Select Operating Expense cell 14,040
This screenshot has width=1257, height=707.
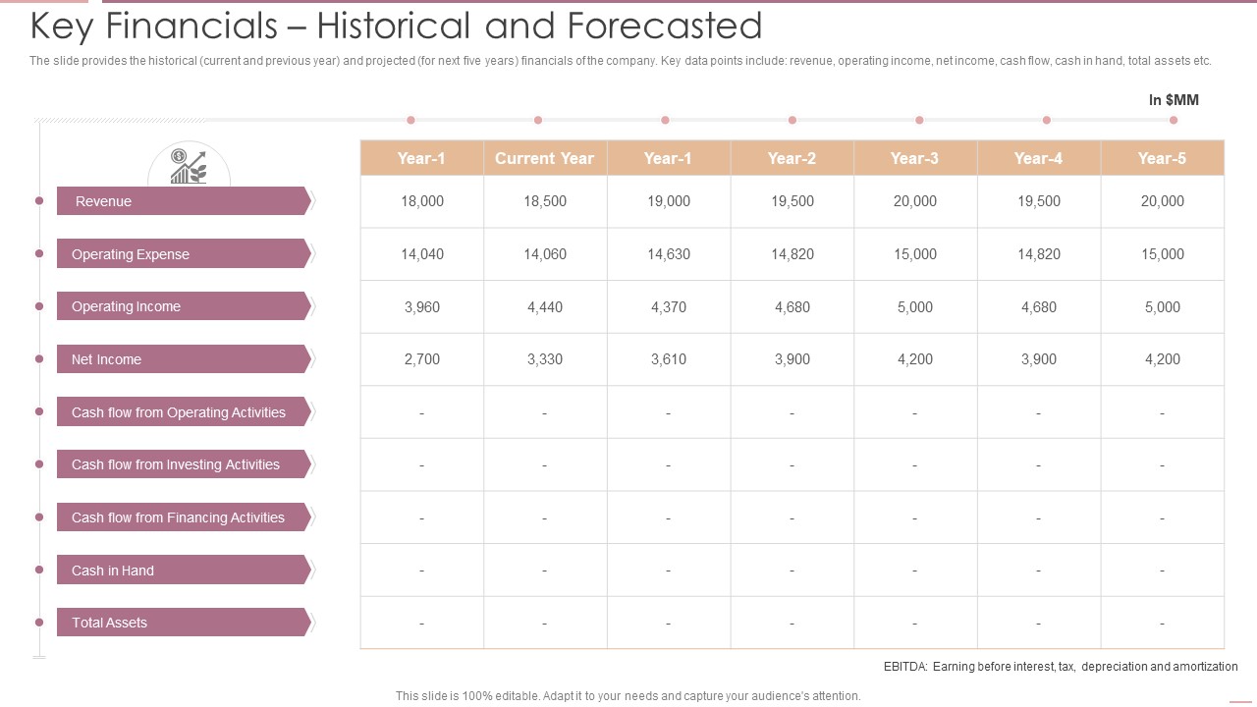pos(422,254)
